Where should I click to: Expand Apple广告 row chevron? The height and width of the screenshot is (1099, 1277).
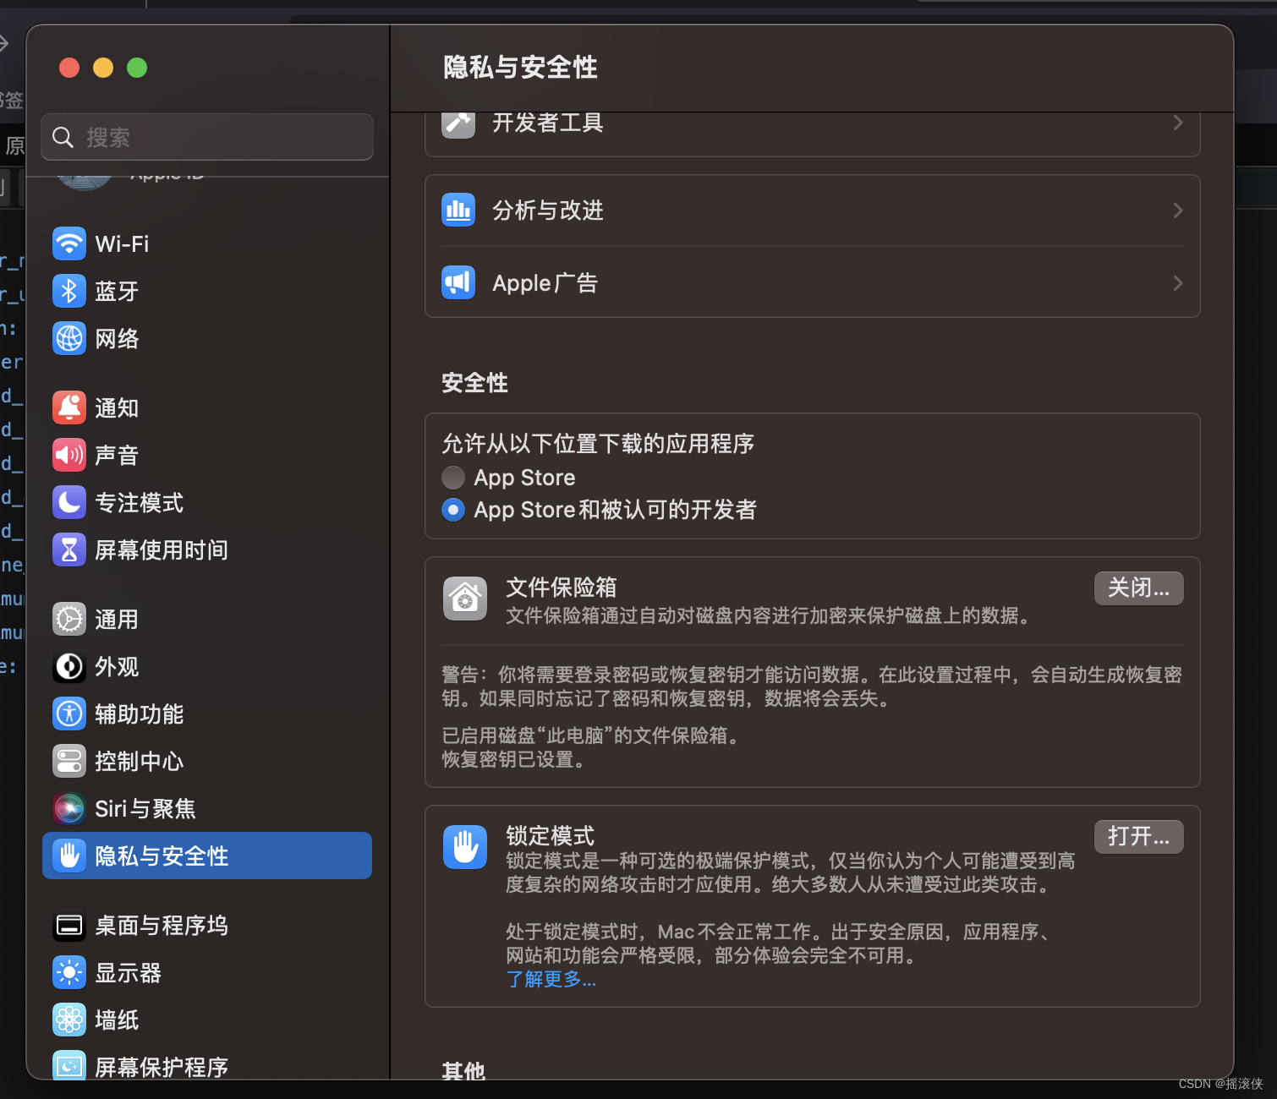click(1178, 283)
